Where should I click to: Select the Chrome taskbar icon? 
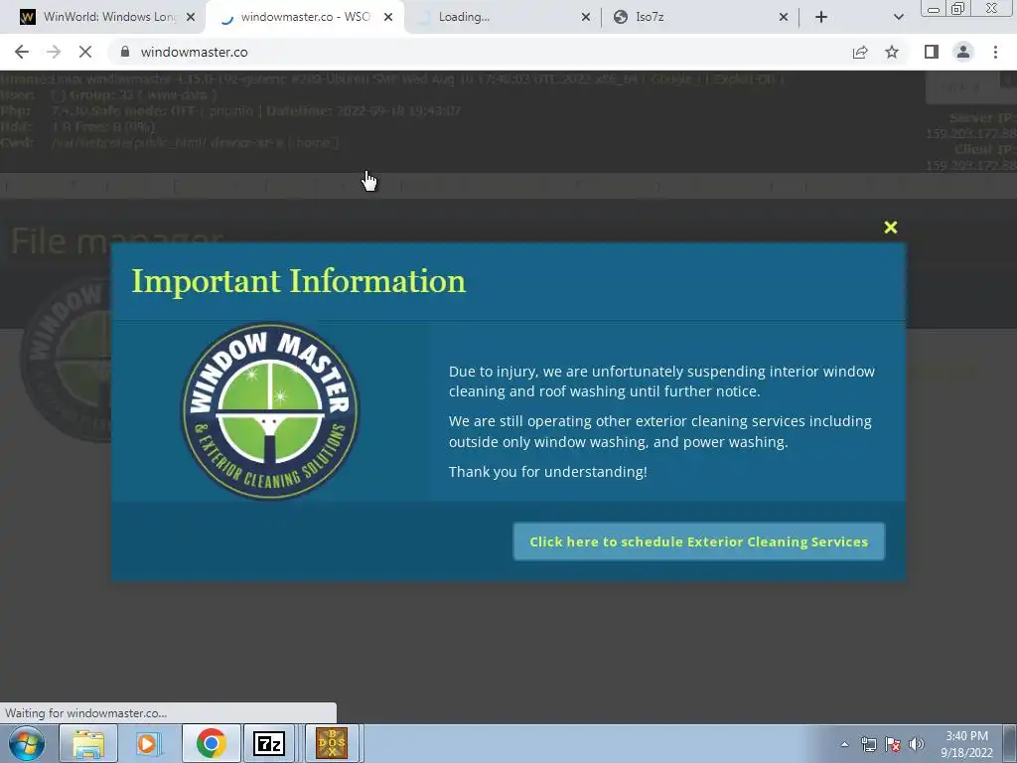(x=212, y=743)
